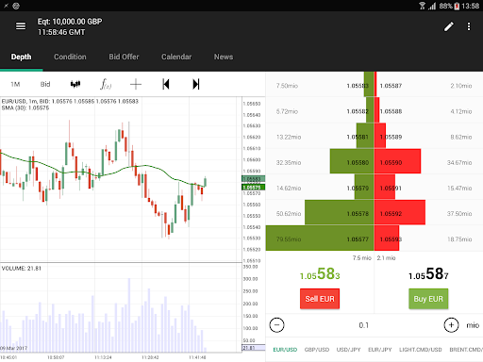
Task: Tap the pencil edit icon
Action: pyautogui.click(x=449, y=26)
